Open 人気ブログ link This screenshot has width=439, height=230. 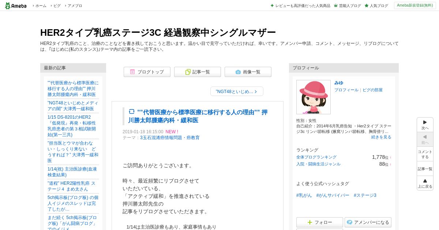(376, 6)
